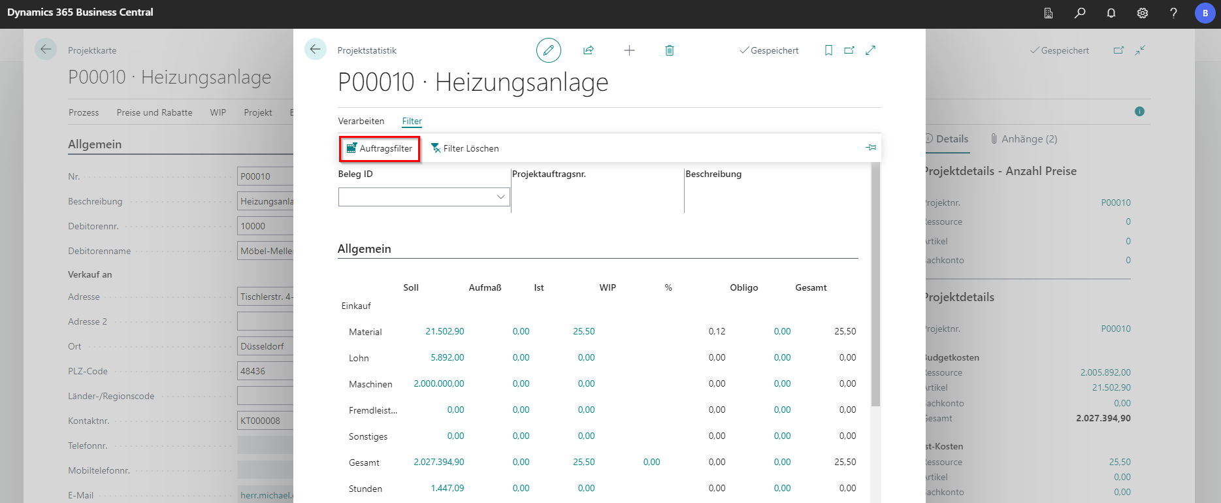The width and height of the screenshot is (1221, 503).
Task: Select the Filter tab
Action: (x=412, y=121)
